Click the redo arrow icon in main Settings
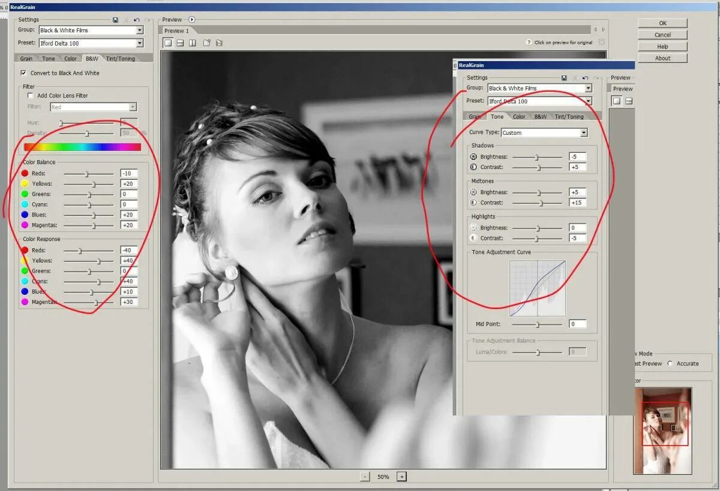Viewport: 720px width, 491px height. [146, 20]
